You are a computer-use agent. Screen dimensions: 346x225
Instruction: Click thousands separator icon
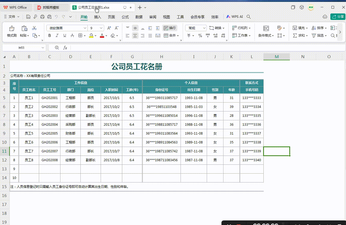pyautogui.click(x=208, y=36)
